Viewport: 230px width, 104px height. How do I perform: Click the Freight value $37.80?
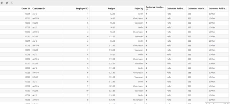pos(112,91)
